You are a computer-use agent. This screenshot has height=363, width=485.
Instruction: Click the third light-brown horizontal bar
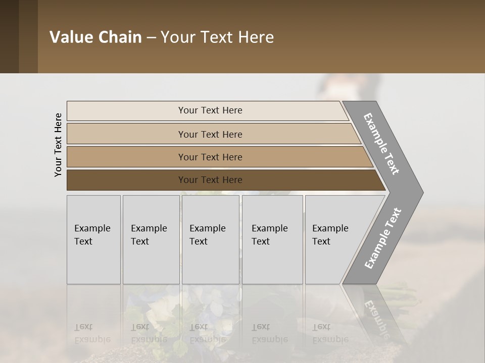tap(210, 157)
